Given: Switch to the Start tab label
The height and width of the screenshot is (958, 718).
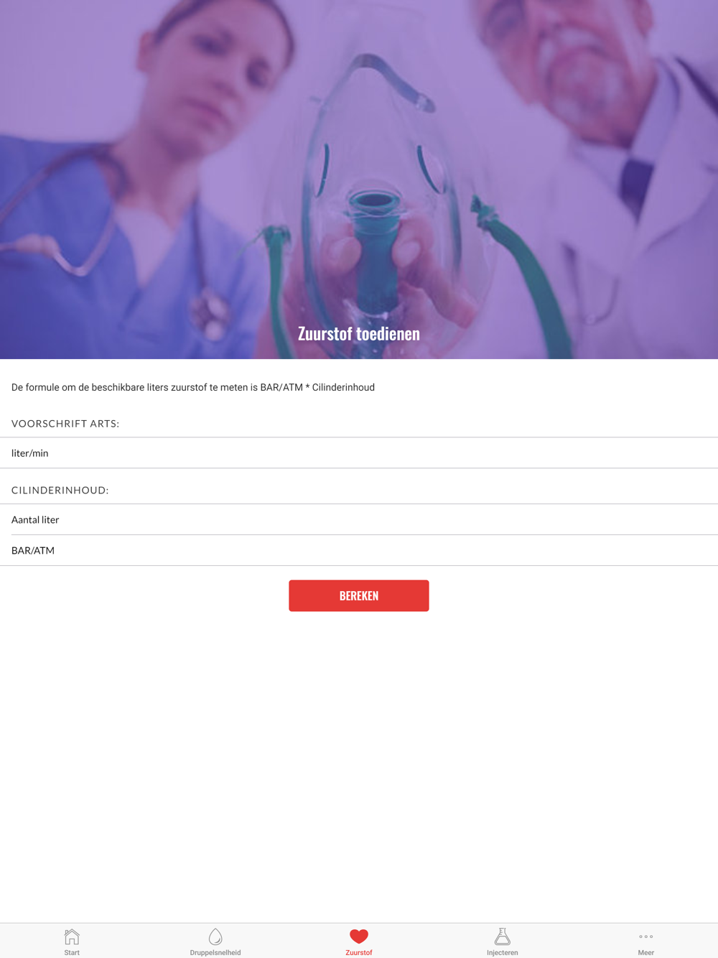Looking at the screenshot, I should [x=72, y=952].
